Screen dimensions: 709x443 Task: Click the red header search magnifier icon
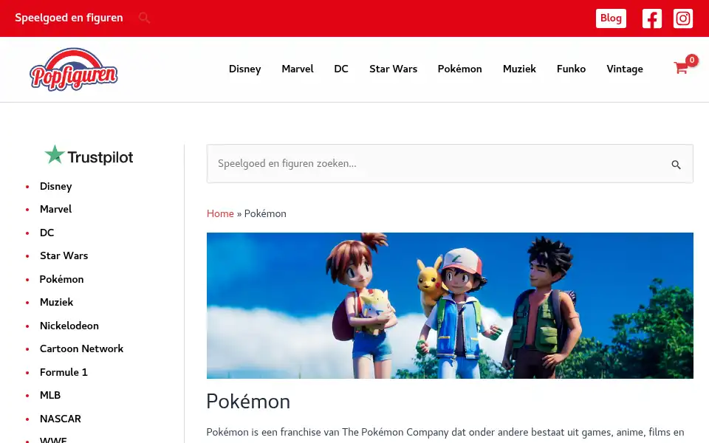(144, 18)
